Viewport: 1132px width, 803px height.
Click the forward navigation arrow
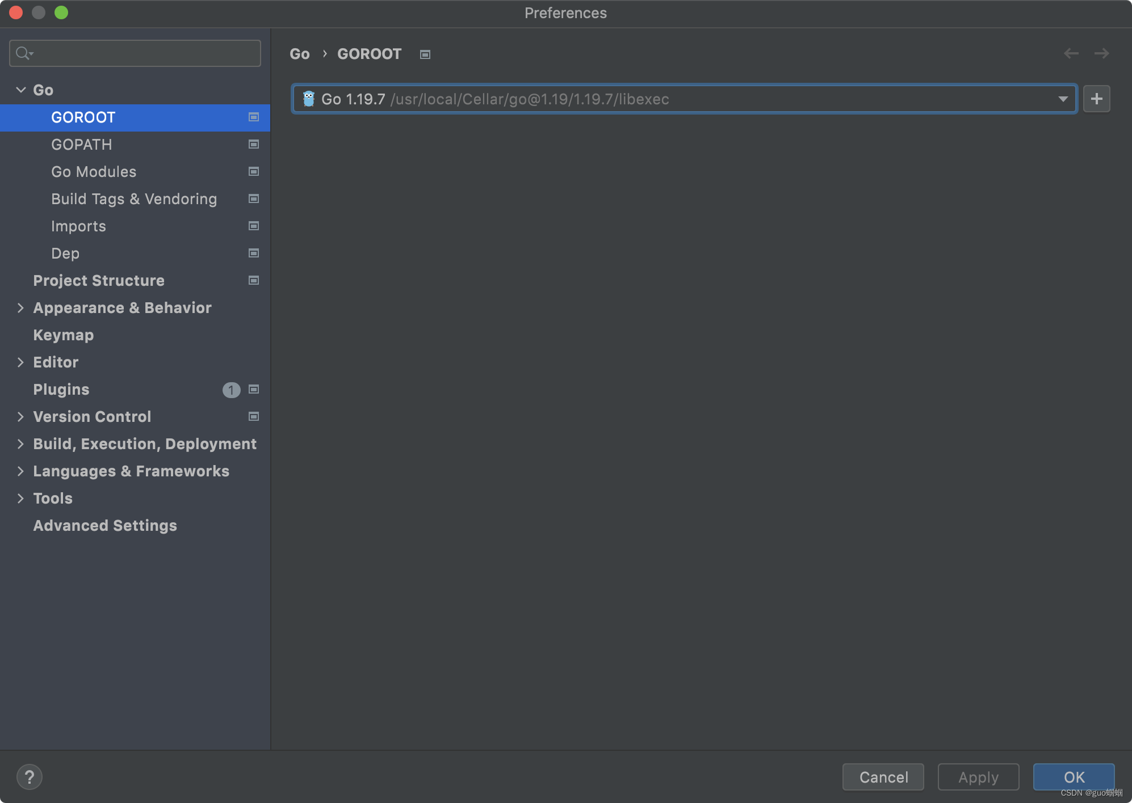pyautogui.click(x=1102, y=53)
